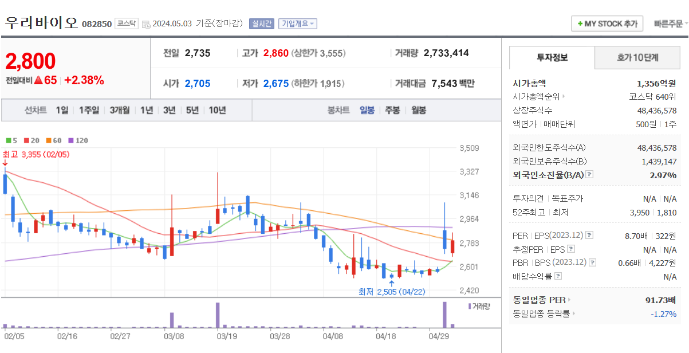Click help icon next to 외국인소진율(B/A)
689x353 pixels.
point(589,175)
